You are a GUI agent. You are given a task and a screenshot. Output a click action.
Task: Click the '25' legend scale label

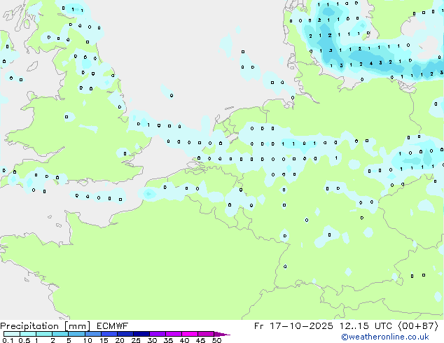point(136,340)
